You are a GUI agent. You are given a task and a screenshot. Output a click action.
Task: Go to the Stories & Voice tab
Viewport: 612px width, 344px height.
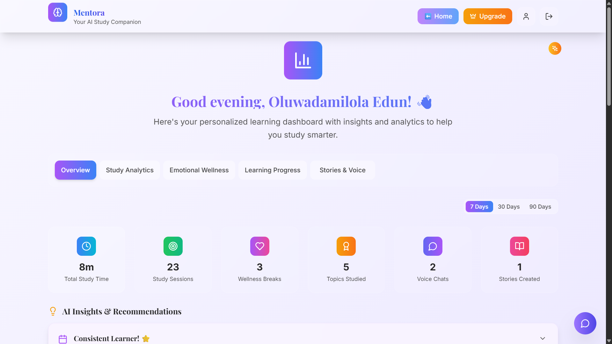pyautogui.click(x=342, y=170)
